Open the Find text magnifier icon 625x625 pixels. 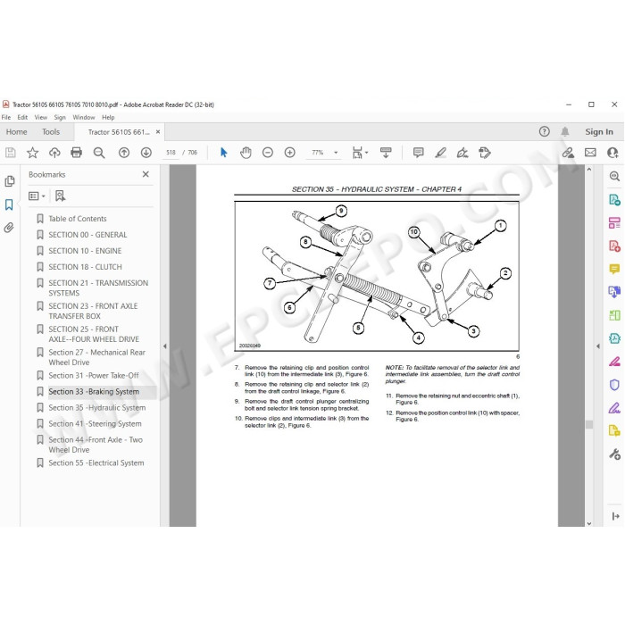(99, 153)
